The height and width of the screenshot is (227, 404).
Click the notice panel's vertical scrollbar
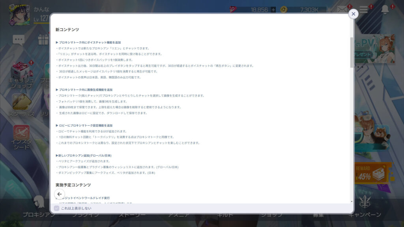click(x=352, y=53)
